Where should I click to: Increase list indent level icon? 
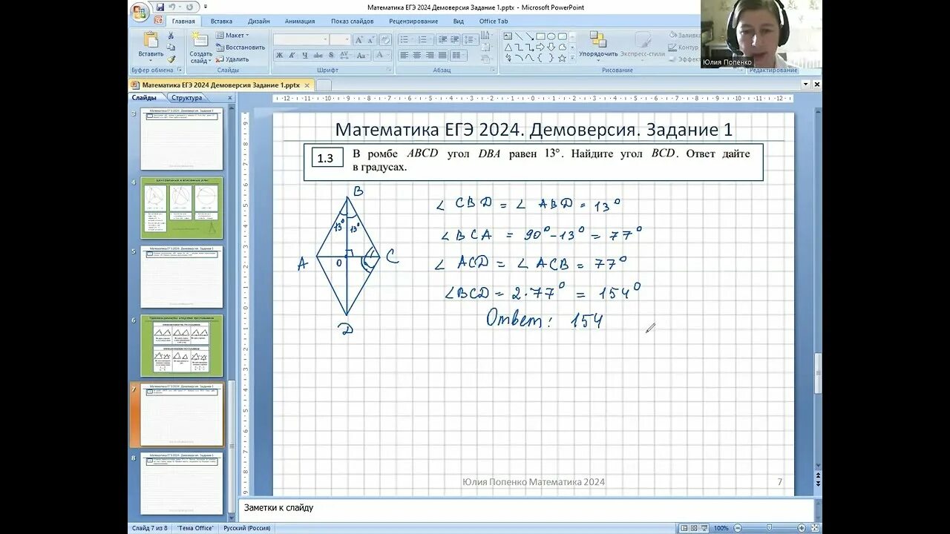[455, 39]
